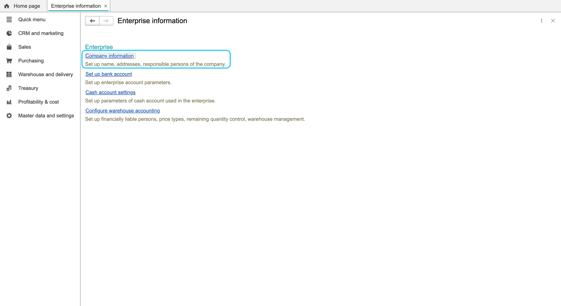The width and height of the screenshot is (561, 306).
Task: Click the Warehouse and delivery grid icon
Action: [x=9, y=74]
